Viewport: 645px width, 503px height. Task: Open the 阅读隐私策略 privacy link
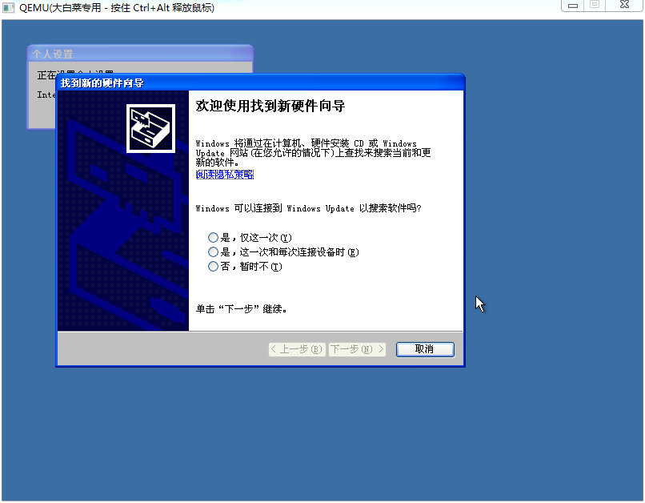[225, 175]
